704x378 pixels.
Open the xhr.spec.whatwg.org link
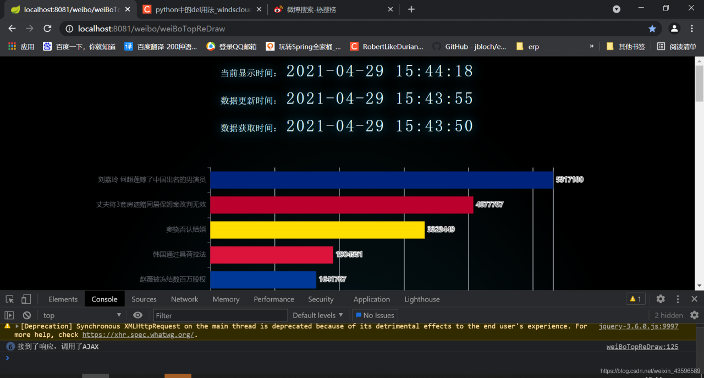coord(138,335)
